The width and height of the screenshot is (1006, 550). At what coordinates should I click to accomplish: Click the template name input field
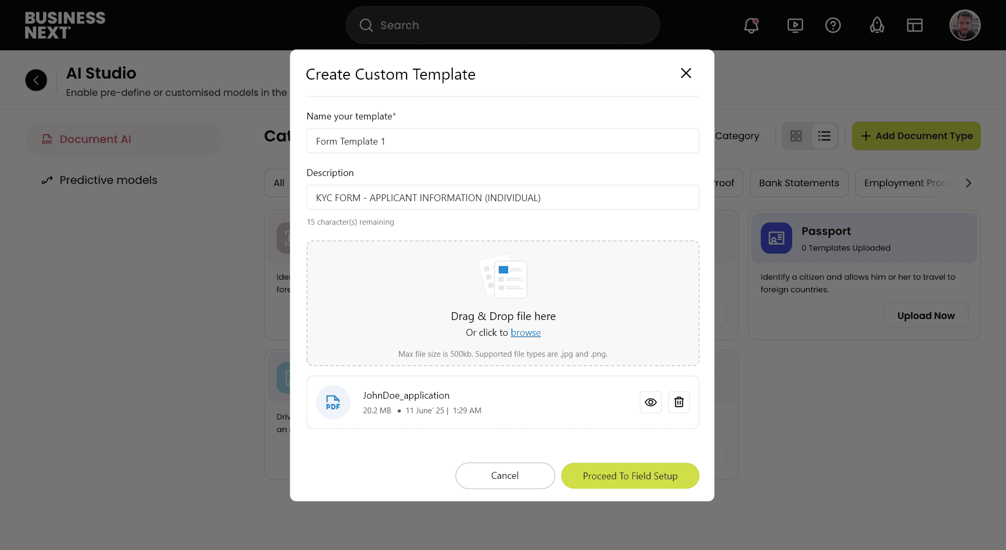point(502,141)
